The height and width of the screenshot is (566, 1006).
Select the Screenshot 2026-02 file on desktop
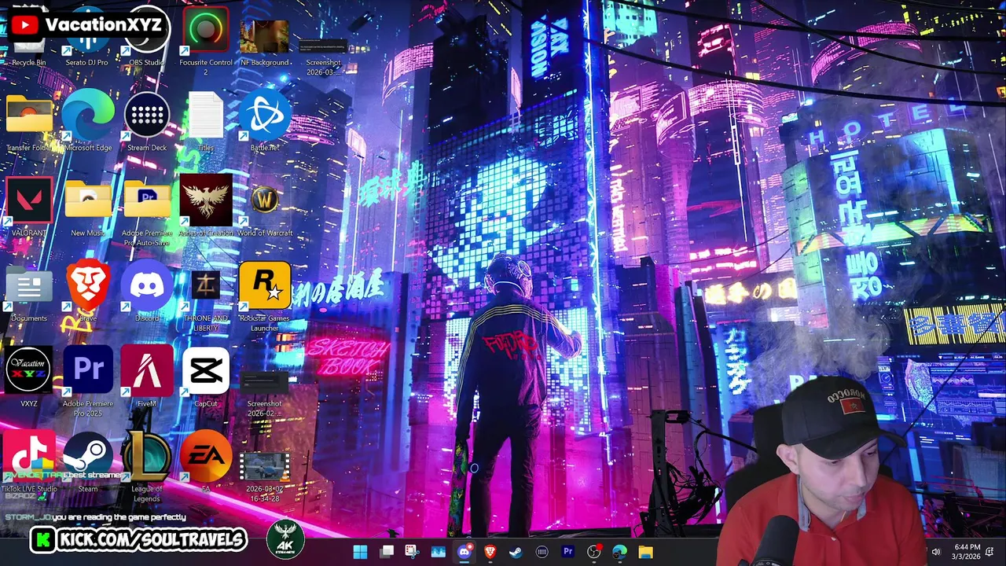pos(264,393)
